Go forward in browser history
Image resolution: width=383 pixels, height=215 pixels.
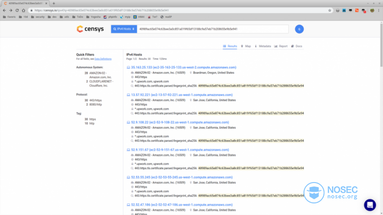tap(11, 11)
